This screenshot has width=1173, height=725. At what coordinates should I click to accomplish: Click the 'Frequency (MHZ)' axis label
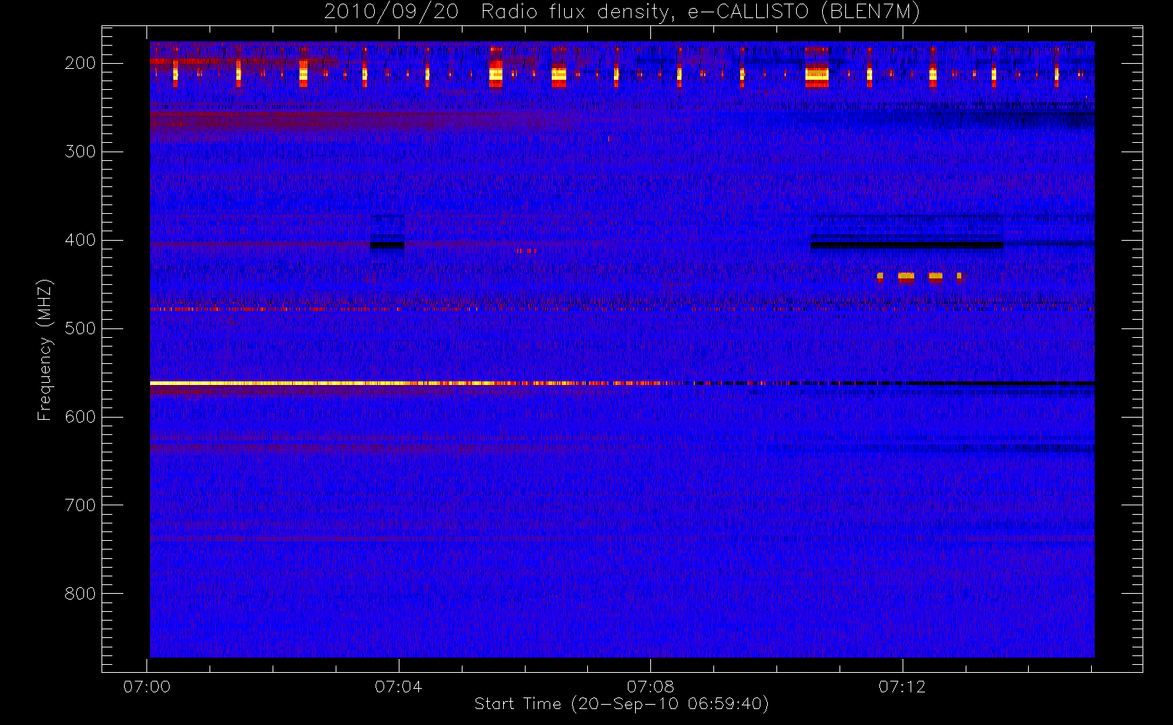(x=45, y=349)
